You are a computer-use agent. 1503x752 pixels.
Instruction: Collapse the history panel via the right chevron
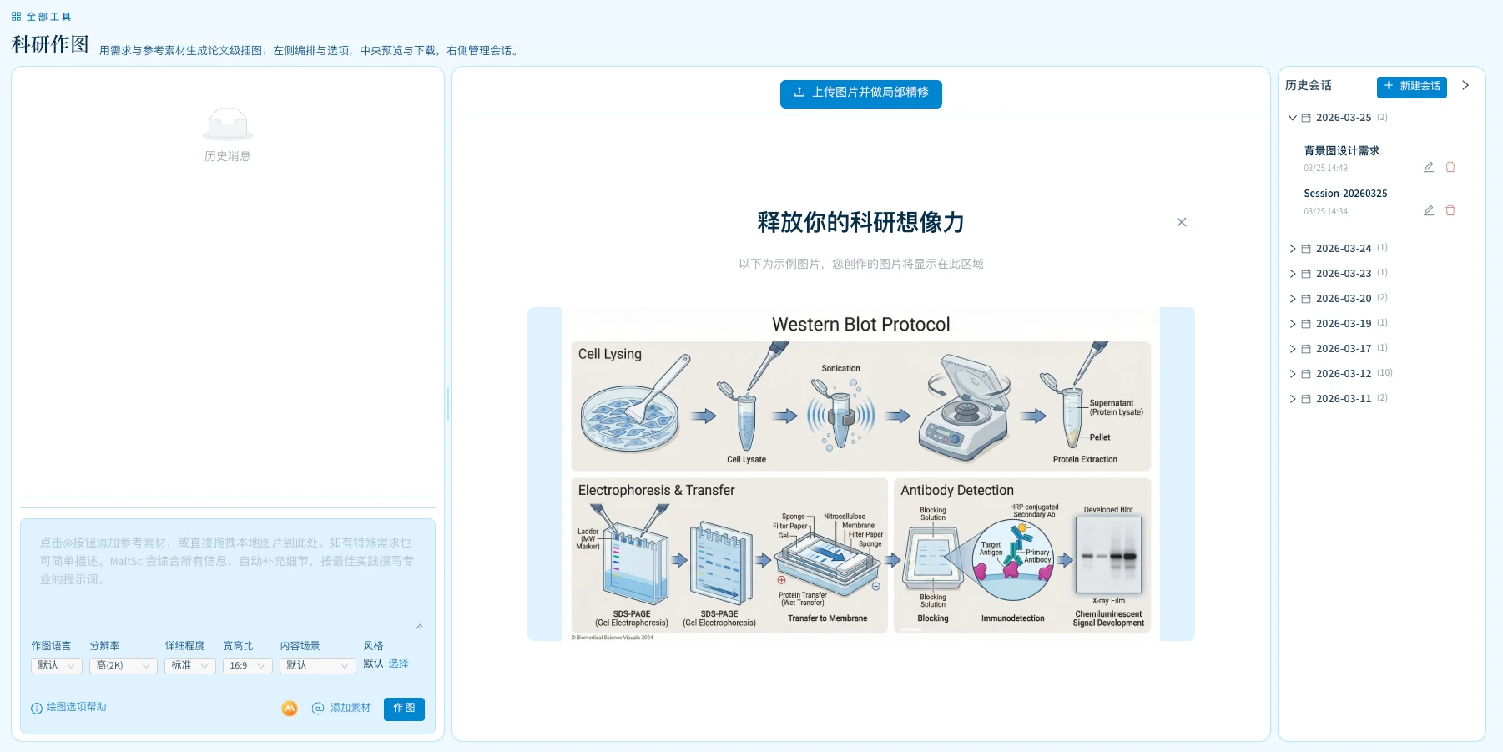[1465, 85]
